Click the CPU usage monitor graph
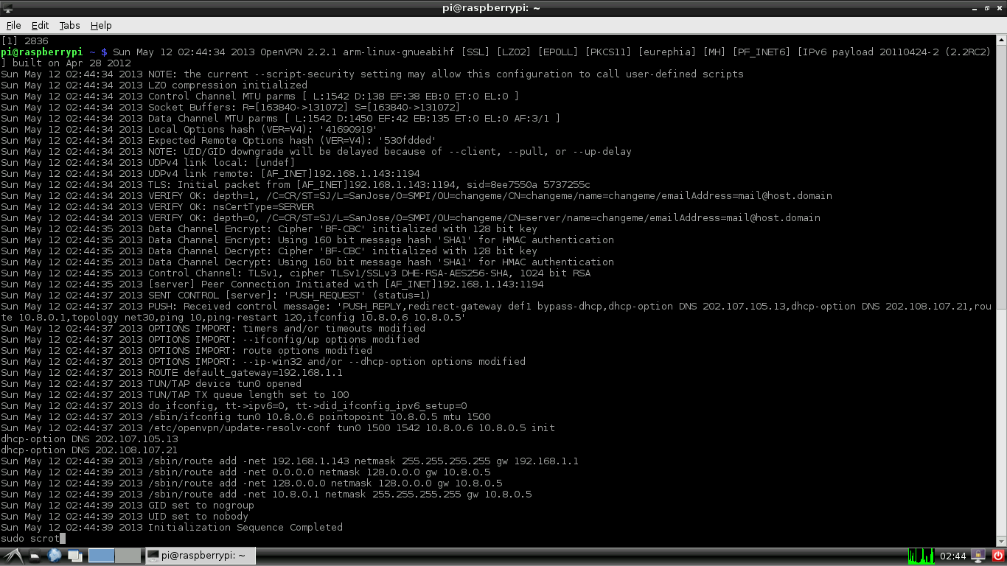Viewport: 1007px width, 566px height. [921, 556]
